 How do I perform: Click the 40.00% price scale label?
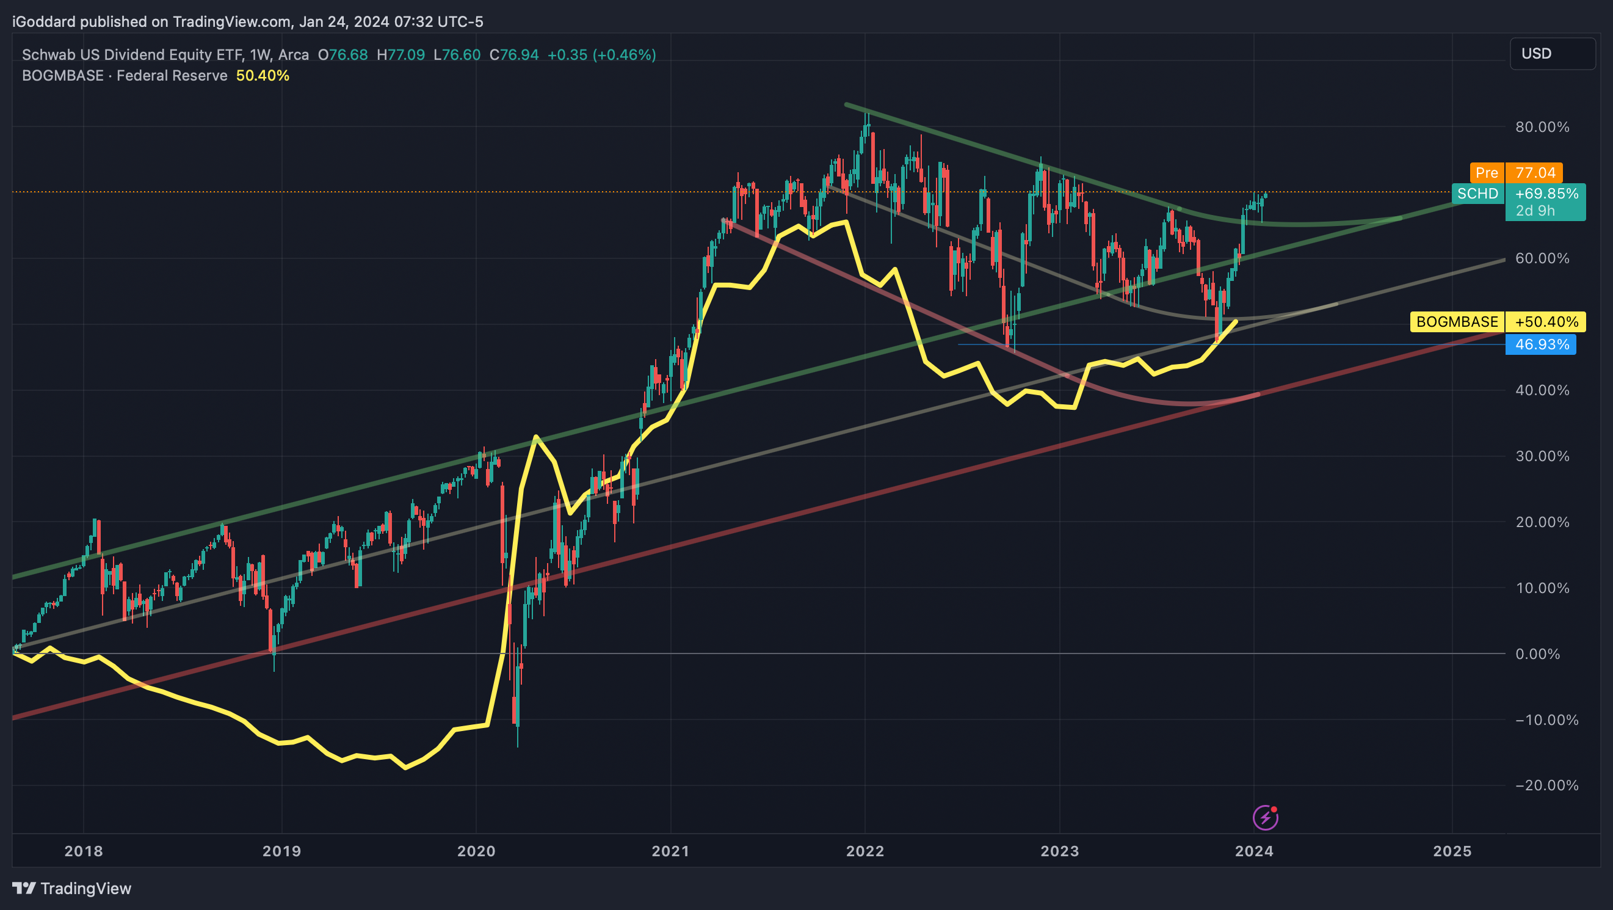[1542, 390]
